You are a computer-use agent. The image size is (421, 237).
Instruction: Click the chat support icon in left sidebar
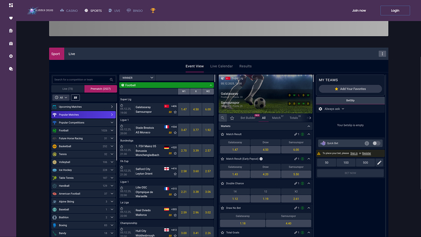[11, 69]
